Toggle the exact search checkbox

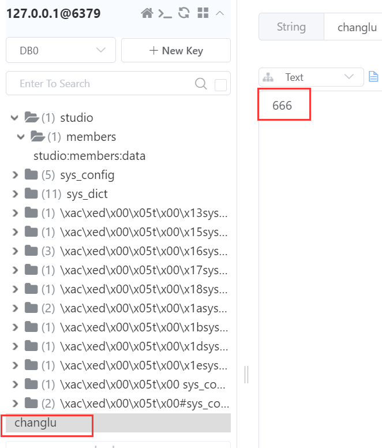[220, 85]
